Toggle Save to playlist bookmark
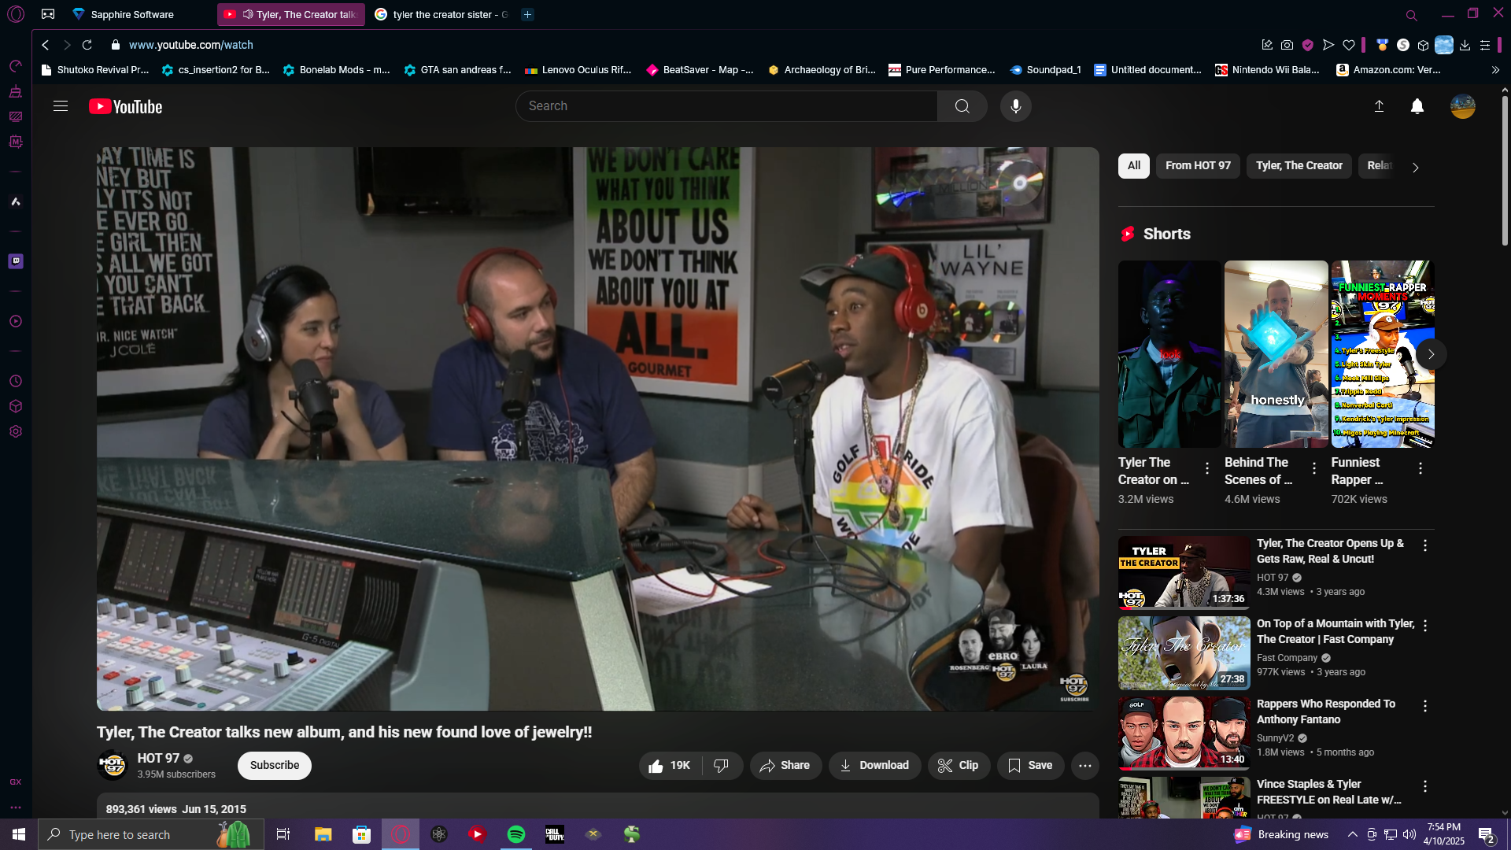 tap(1029, 765)
